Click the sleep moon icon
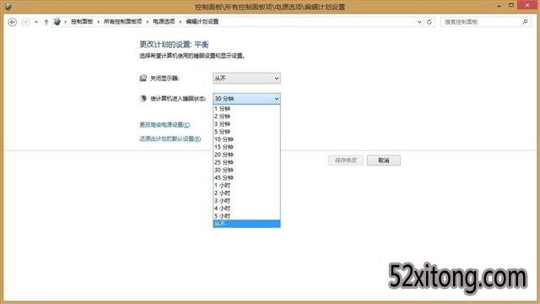This screenshot has height=304, width=540. point(143,98)
